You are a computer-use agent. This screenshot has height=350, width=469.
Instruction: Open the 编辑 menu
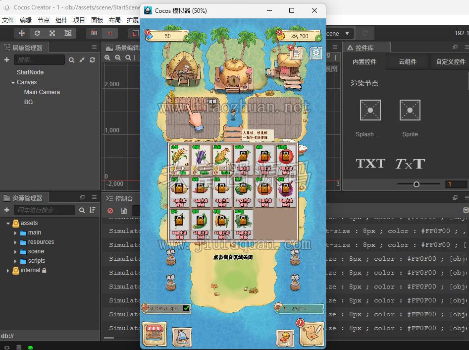tap(26, 20)
